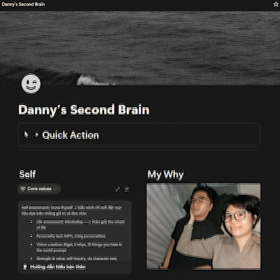Open the photo under My Why
Screen dimensions: 280x280
[x=204, y=226]
